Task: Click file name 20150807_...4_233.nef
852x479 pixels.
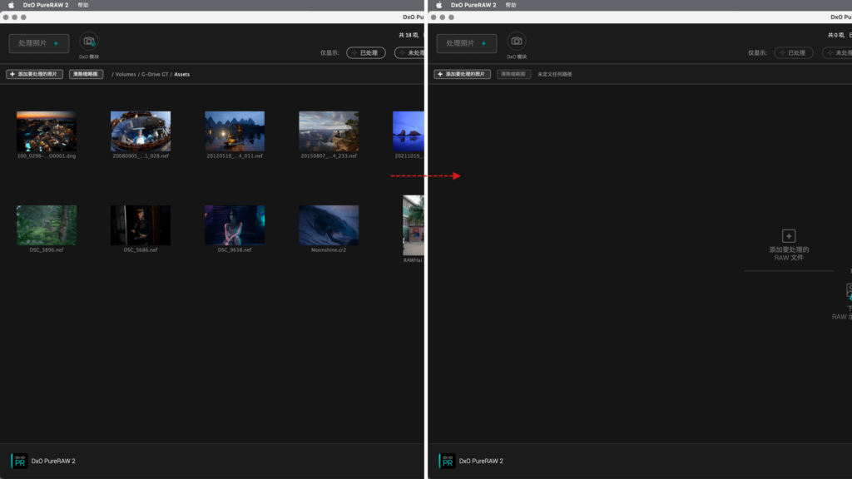Action: tap(328, 156)
